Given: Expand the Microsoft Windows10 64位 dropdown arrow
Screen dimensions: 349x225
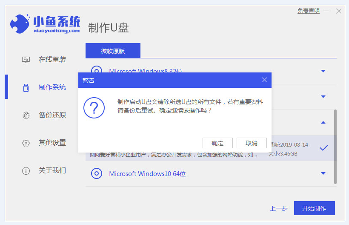Looking at the screenshot, I should tap(323, 173).
